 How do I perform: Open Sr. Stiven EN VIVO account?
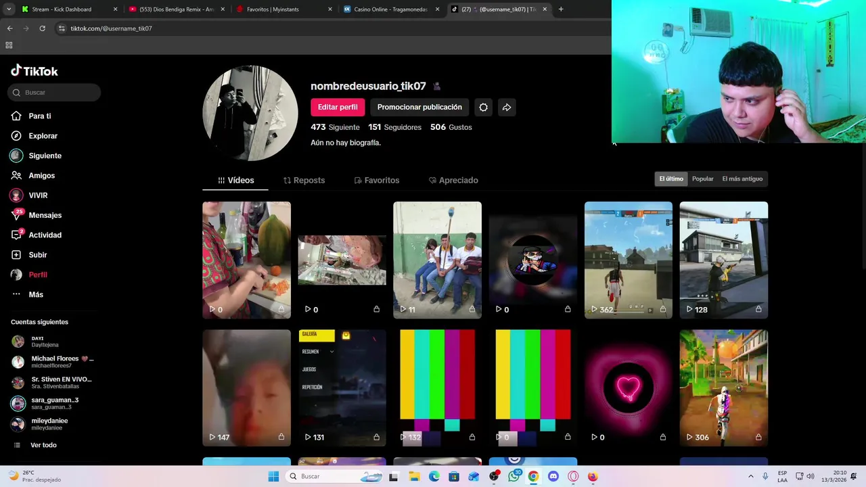click(52, 383)
